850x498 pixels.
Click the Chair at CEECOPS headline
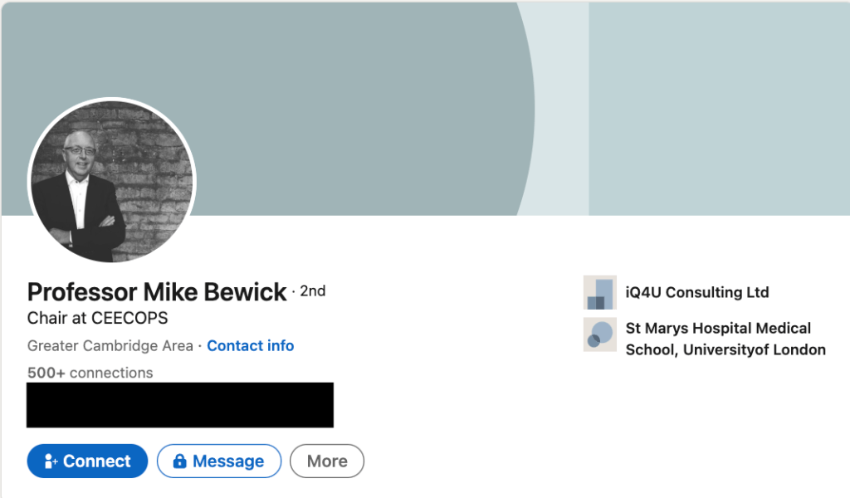pyautogui.click(x=98, y=318)
